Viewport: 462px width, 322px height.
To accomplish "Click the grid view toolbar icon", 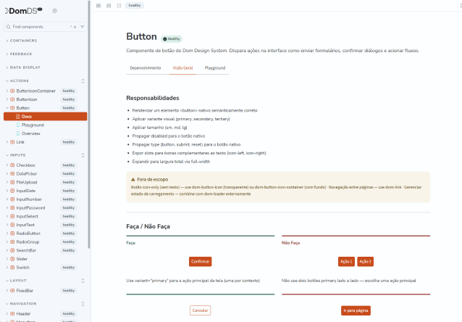I will [x=98, y=6].
